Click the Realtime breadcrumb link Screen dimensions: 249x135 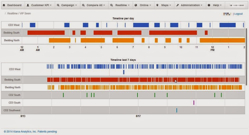(12, 13)
